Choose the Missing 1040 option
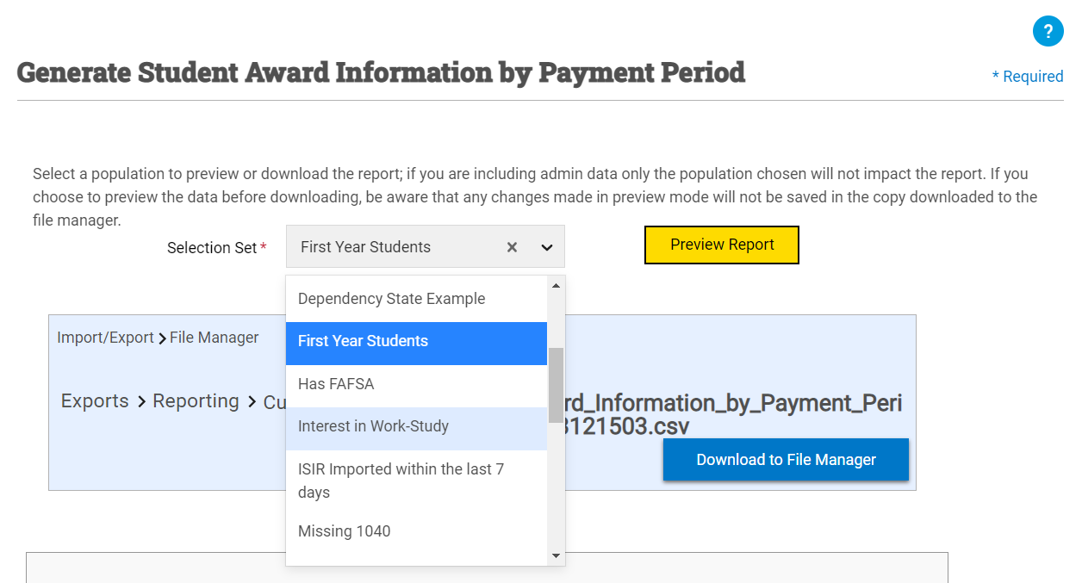The image size is (1082, 583). click(x=344, y=531)
